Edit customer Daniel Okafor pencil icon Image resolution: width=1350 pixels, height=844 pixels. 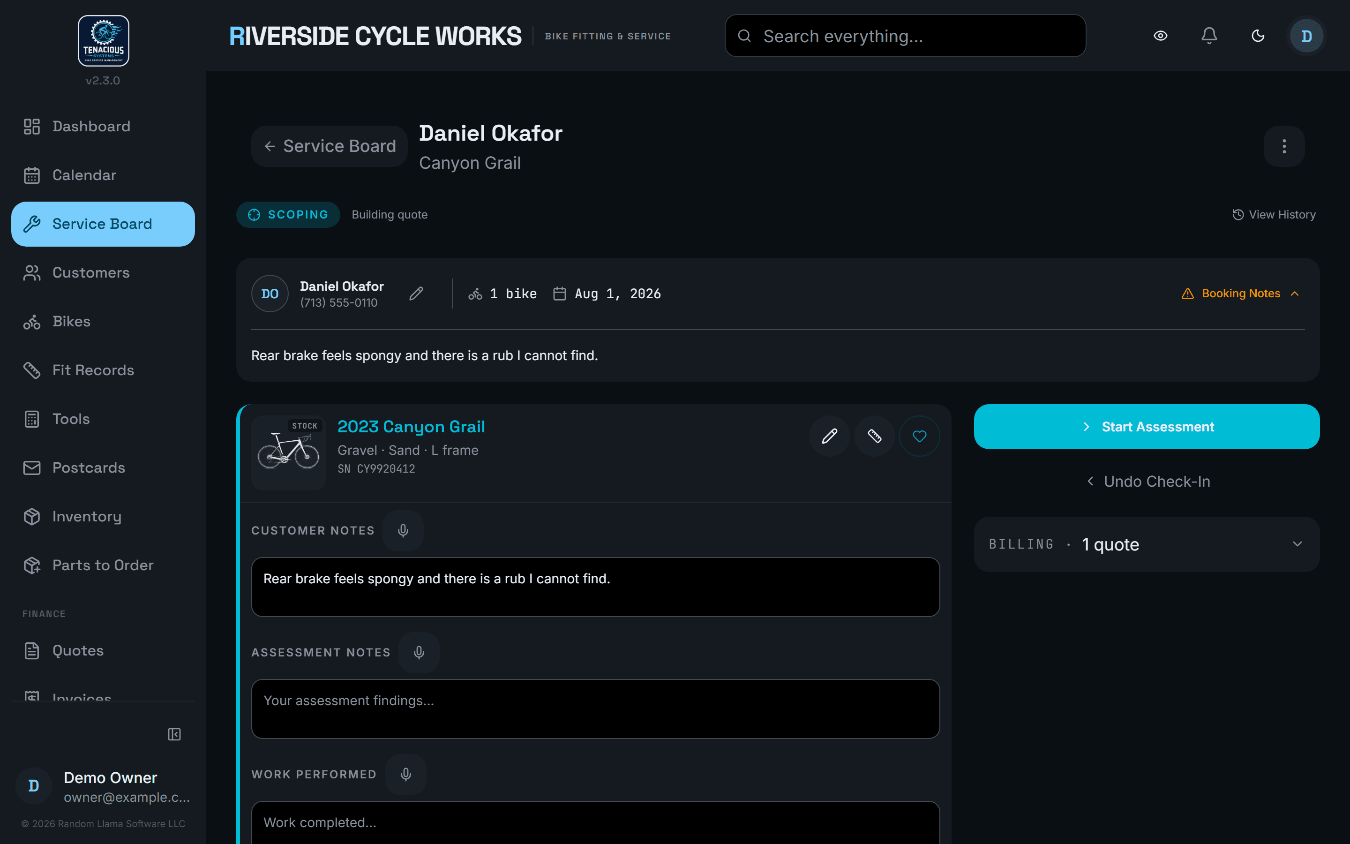[416, 294]
